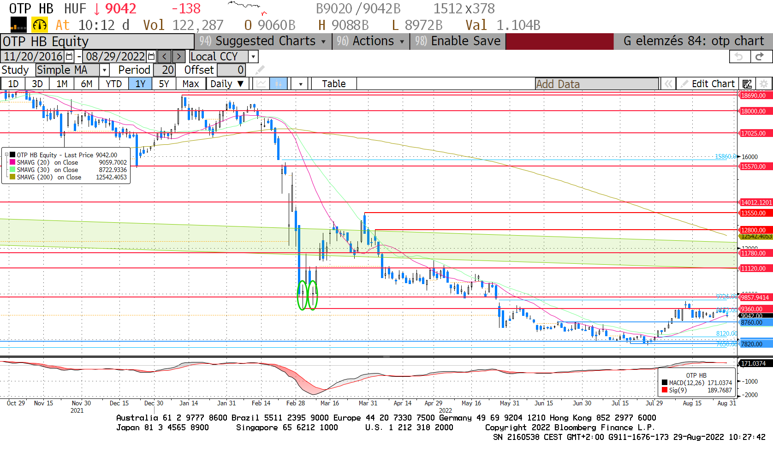Open the Simple MA study dropdown
Screen dimensions: 773x457
pyautogui.click(x=105, y=70)
